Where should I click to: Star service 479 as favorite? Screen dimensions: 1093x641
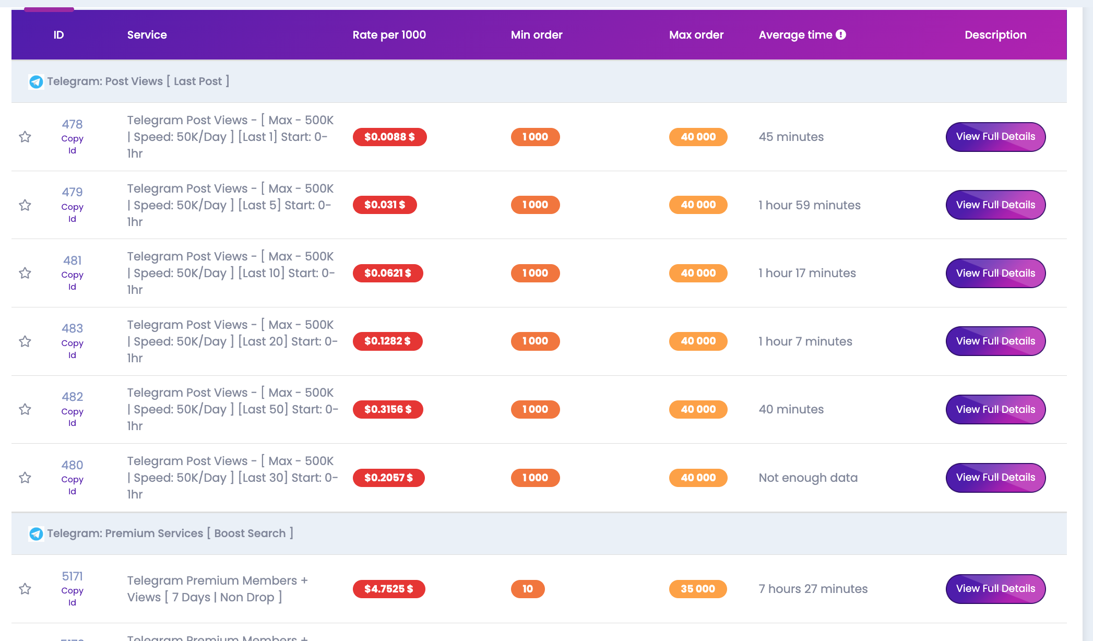point(25,205)
